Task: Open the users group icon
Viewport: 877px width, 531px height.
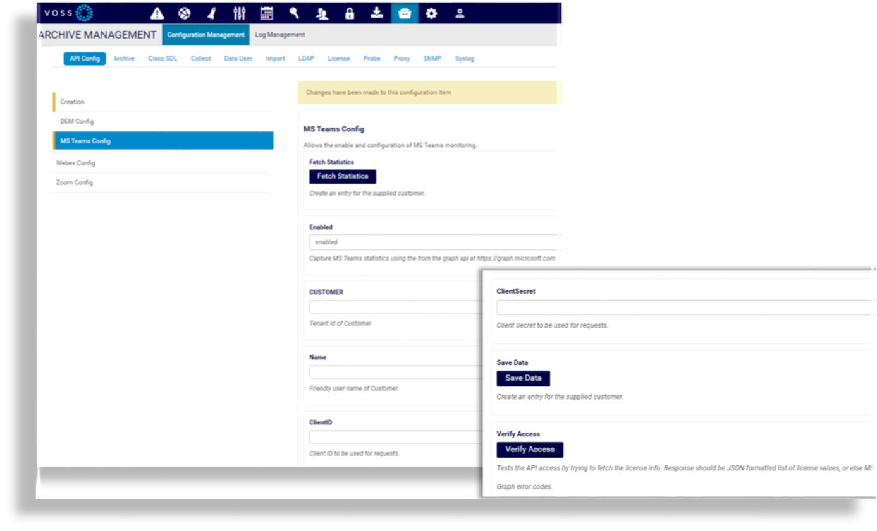Action: 322,13
